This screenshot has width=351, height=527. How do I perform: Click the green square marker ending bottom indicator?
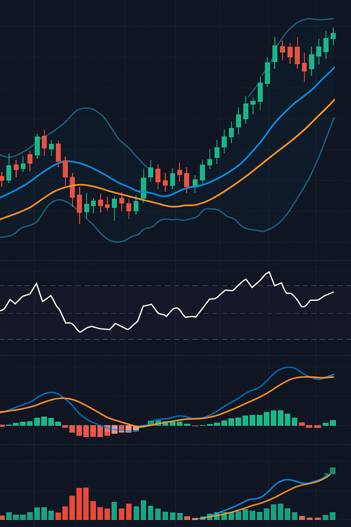pos(332,471)
